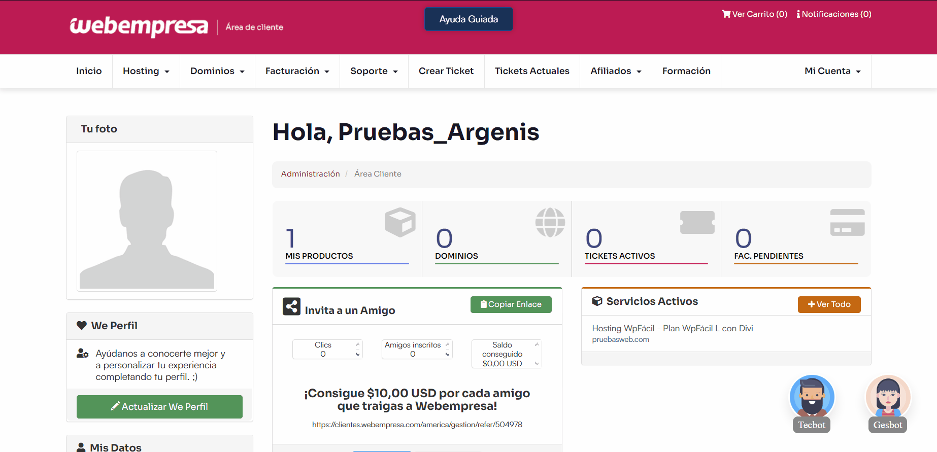Viewport: 937px width, 452px height.
Task: Click the Fac. Pendientes credit card icon
Action: point(847,222)
